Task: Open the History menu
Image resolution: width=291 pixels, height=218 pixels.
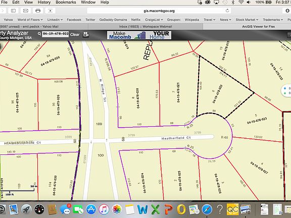Action: point(44,3)
